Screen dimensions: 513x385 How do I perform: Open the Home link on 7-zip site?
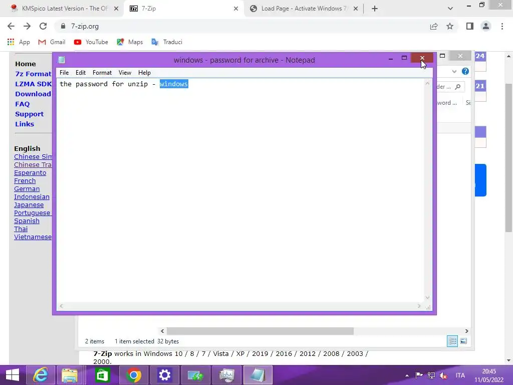point(25,64)
